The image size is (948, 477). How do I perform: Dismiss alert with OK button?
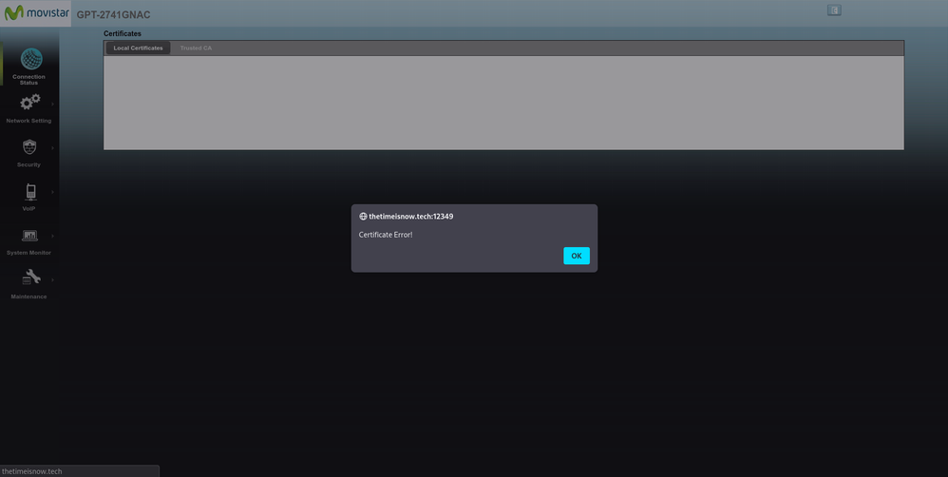(x=577, y=256)
